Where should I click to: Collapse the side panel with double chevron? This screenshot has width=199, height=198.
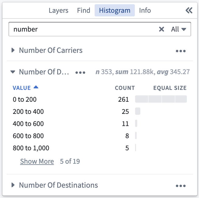click(189, 10)
